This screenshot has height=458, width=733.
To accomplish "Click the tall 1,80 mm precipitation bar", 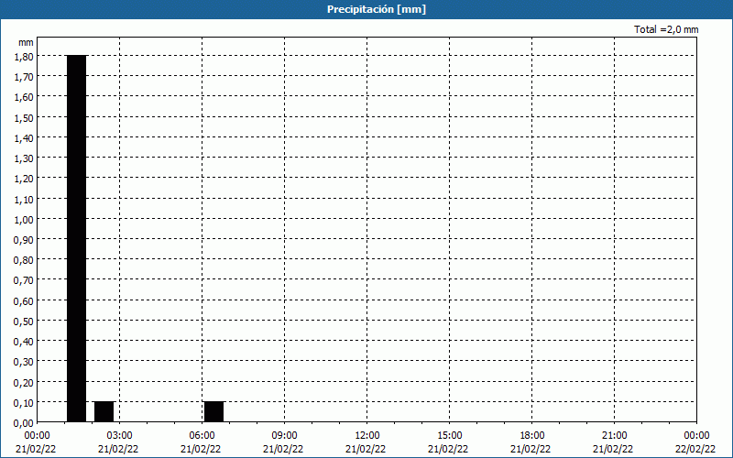I will (x=77, y=238).
